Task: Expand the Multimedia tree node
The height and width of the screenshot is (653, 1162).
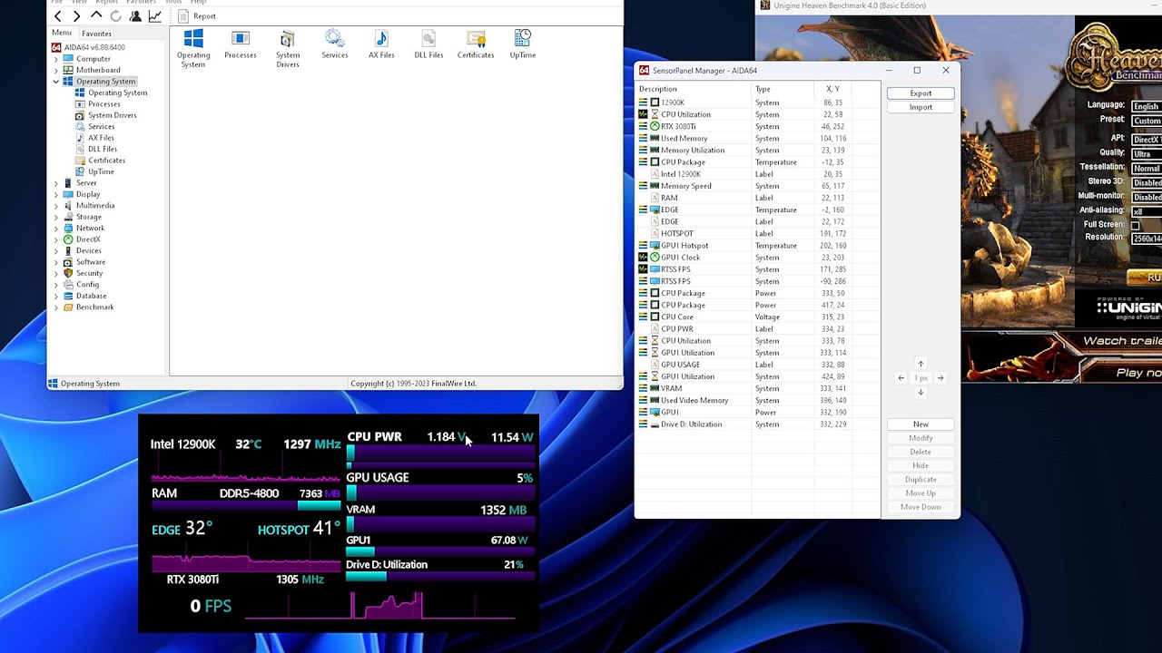Action: tap(56, 206)
